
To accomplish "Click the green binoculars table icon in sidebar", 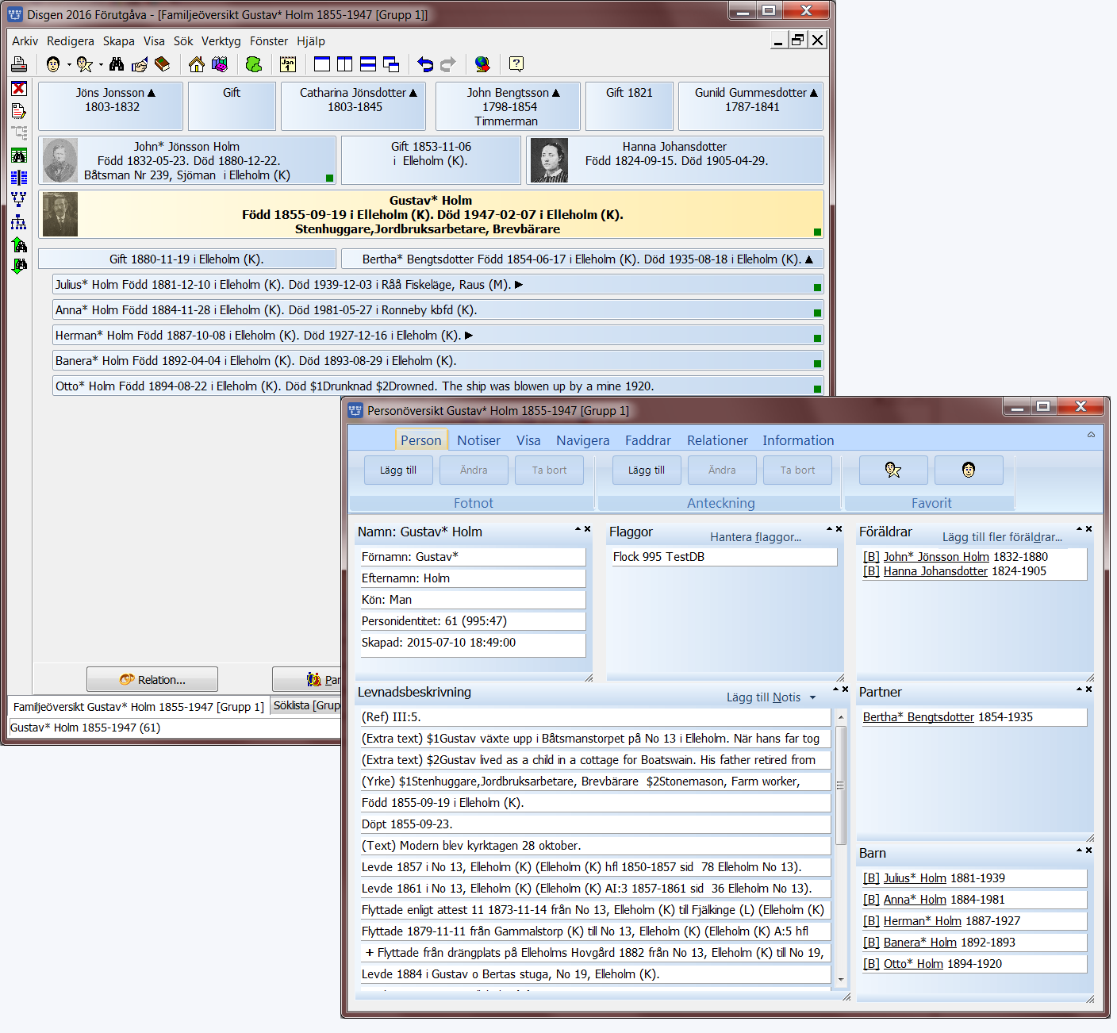I will [x=19, y=156].
